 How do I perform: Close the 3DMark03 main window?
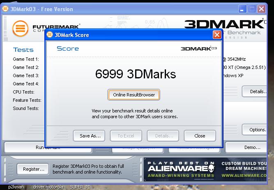[261, 9]
